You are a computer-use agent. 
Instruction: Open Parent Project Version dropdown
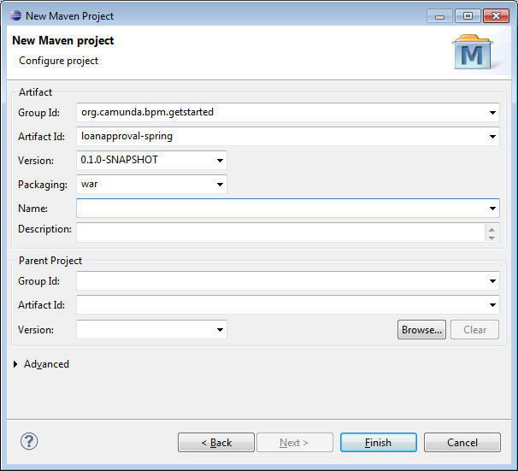pos(221,330)
